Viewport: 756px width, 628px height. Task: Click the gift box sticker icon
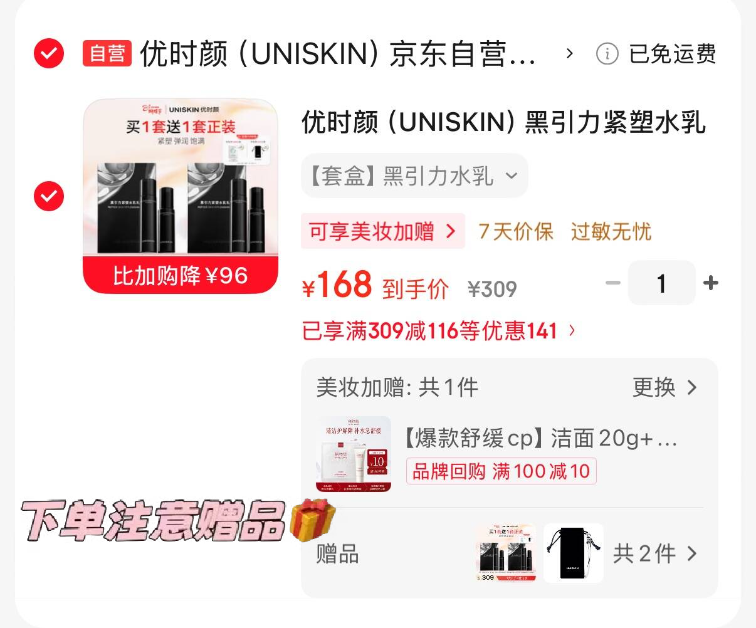pos(312,520)
